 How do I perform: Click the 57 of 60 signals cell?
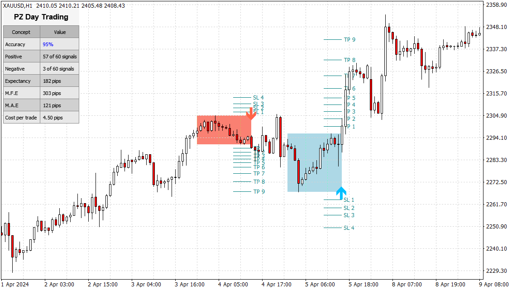tap(60, 57)
